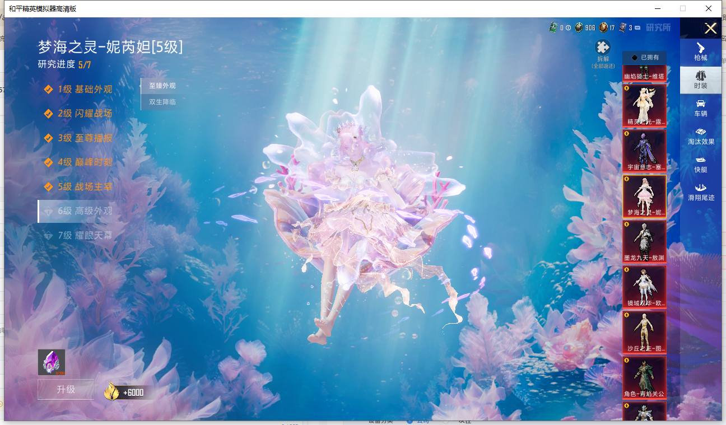Click the 17 currency count
Image resolution: width=726 pixels, height=425 pixels.
pyautogui.click(x=612, y=28)
